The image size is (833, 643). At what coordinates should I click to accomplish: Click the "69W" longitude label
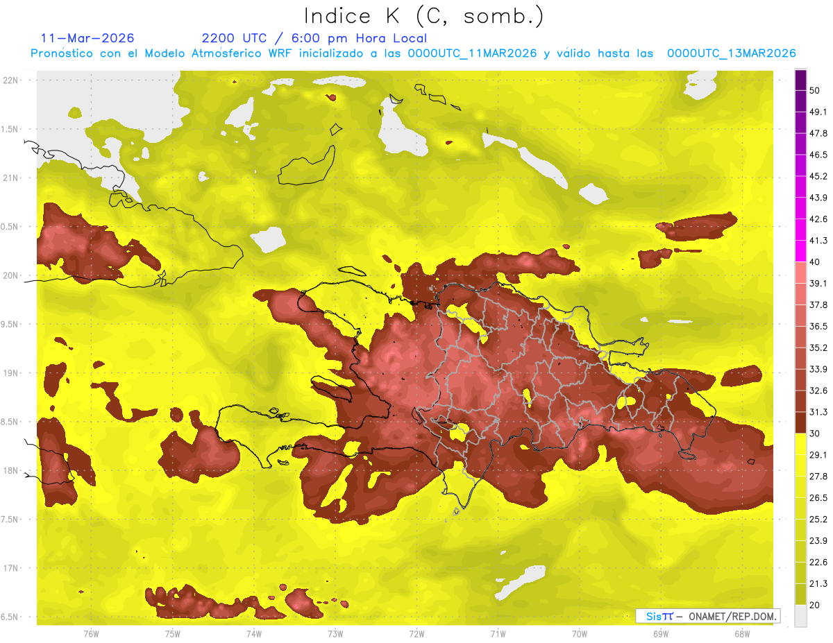[x=661, y=633]
